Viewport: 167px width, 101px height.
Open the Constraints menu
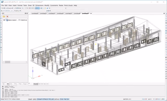coord(54,5)
